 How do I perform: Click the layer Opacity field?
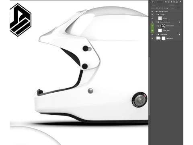[177, 5]
